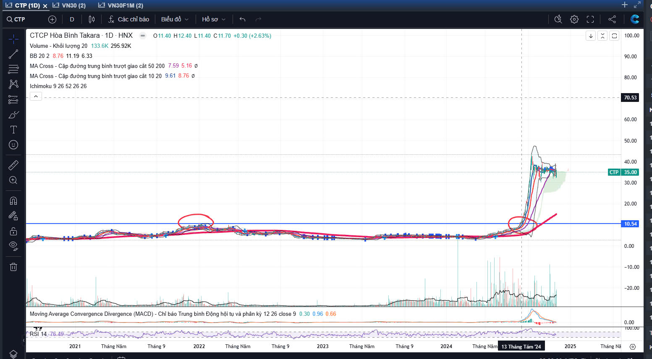The width and height of the screenshot is (652, 359).
Task: Open the Các chỉ báo indicators menu
Action: (128, 19)
